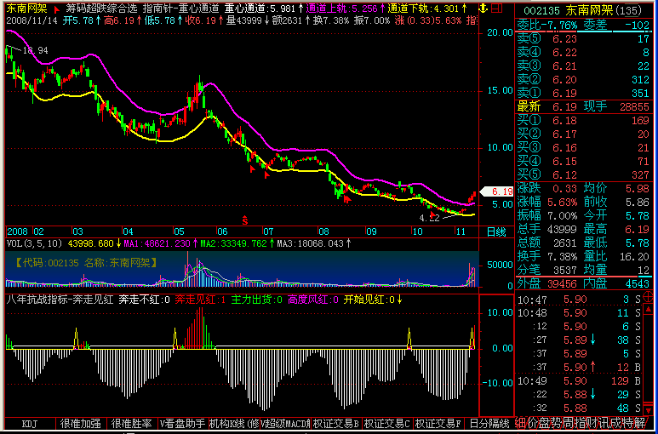Open V看盘助手 indicator tab
The height and width of the screenshot is (434, 658).
tap(183, 423)
